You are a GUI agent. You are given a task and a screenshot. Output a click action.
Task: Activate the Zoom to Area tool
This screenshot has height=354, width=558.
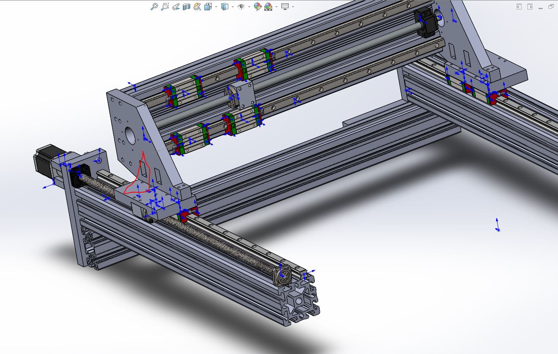165,7
